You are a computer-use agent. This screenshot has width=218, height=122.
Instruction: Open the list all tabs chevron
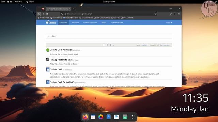(x=171, y=9)
